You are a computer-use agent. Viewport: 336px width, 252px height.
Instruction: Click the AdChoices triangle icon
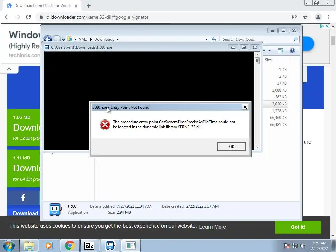point(322,26)
